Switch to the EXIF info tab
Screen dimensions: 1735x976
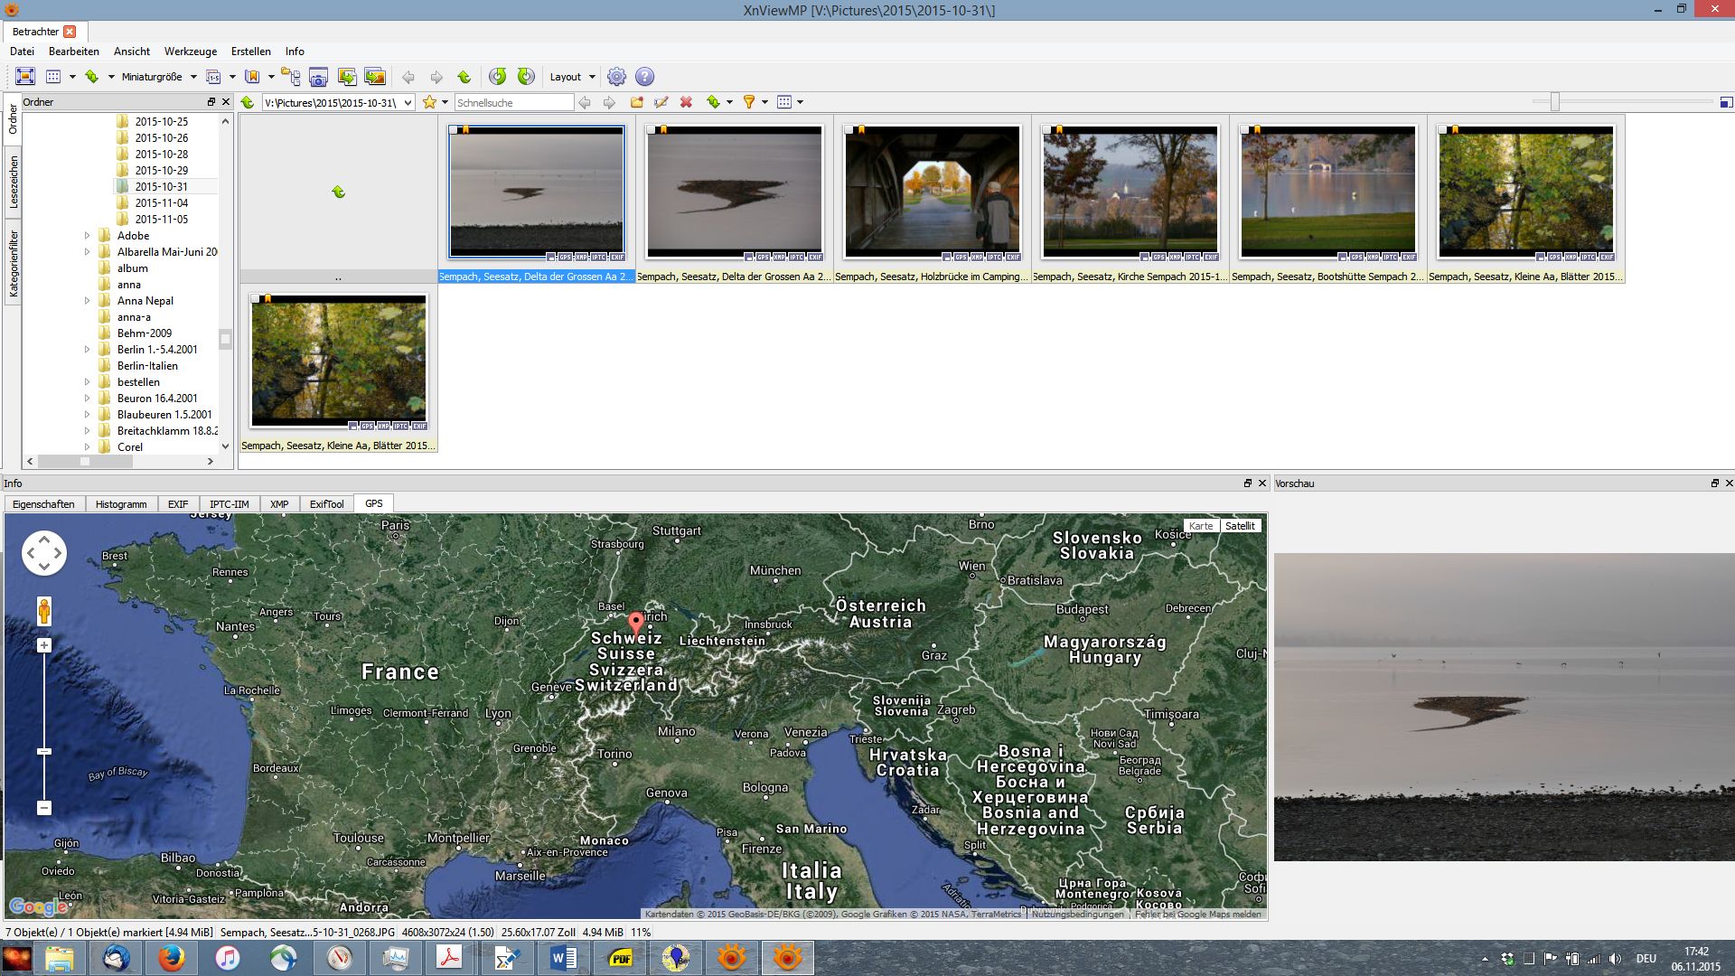(x=178, y=504)
